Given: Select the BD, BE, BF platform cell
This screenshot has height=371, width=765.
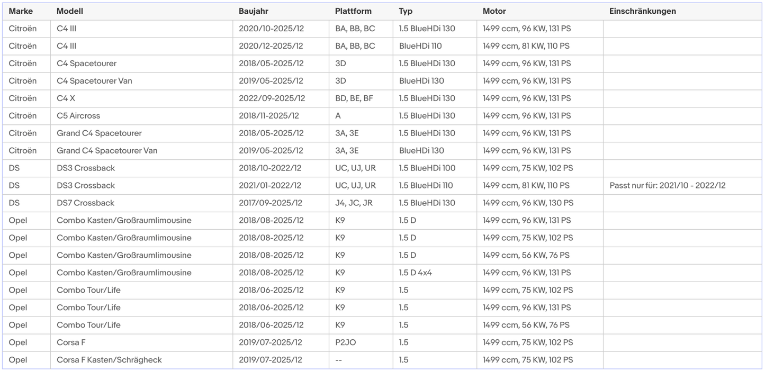Looking at the screenshot, I should coord(354,98).
